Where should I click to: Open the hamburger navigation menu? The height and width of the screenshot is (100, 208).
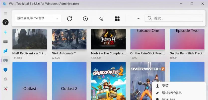[6, 13]
